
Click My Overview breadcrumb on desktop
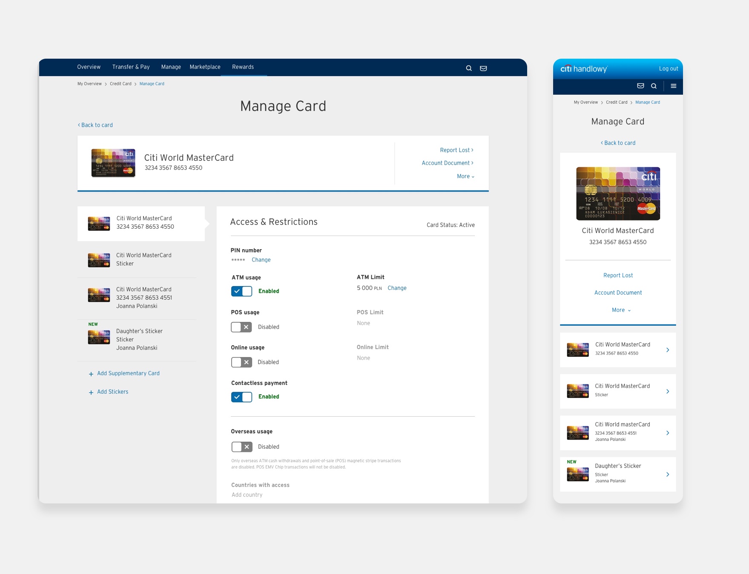point(89,84)
